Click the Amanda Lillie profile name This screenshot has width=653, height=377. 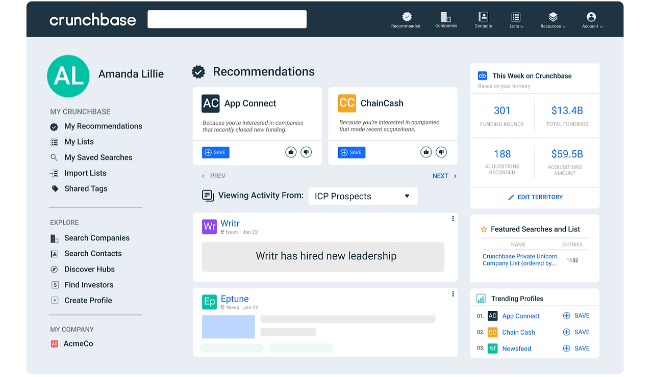(131, 74)
